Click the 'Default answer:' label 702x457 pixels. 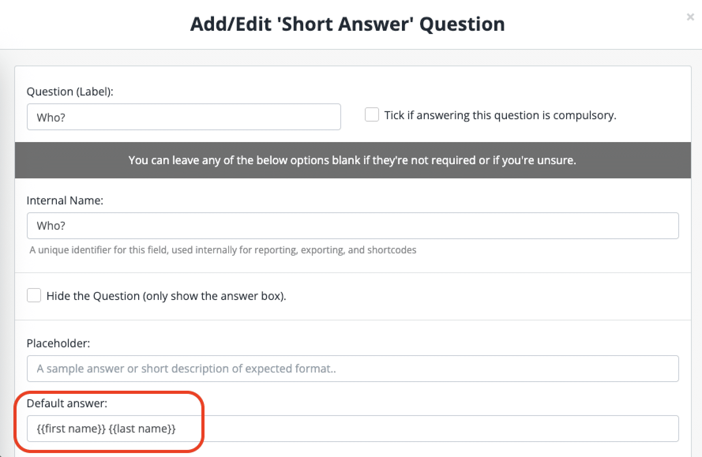pyautogui.click(x=67, y=403)
